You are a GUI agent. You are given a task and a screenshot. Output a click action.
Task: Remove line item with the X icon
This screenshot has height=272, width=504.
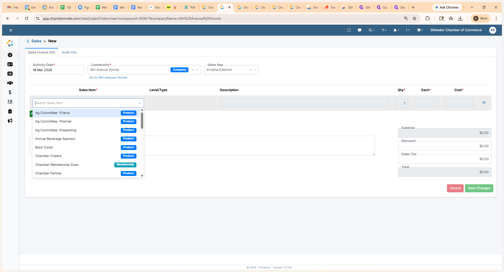[484, 103]
